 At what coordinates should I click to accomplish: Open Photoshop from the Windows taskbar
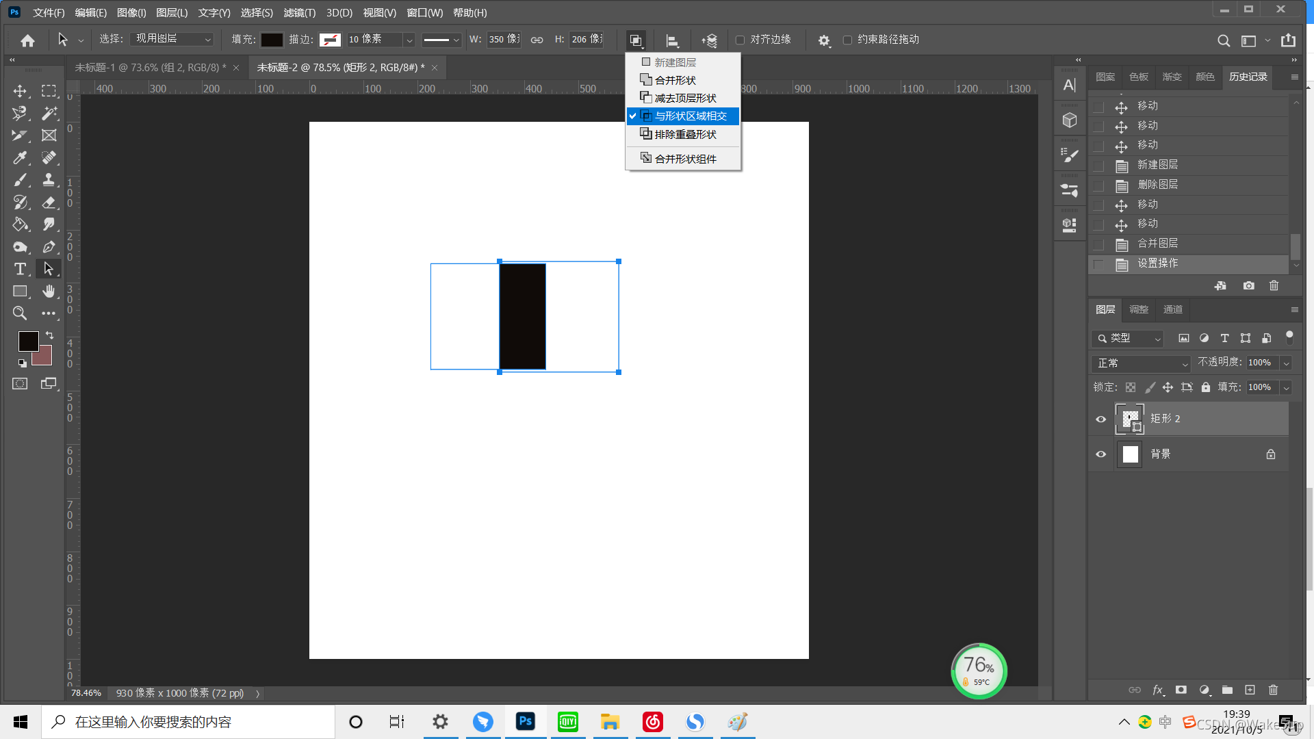(x=525, y=721)
